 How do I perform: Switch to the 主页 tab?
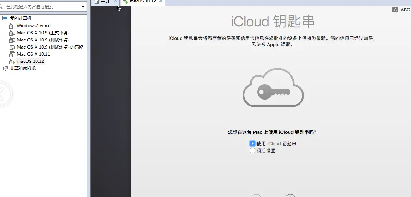[x=105, y=2]
